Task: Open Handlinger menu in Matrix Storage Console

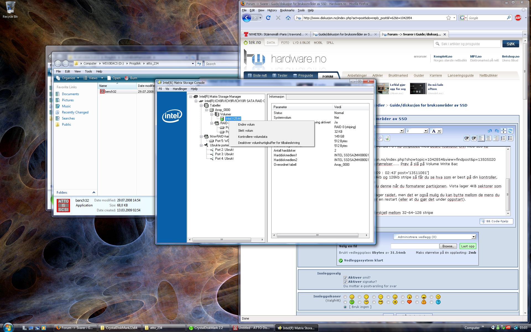Action: (x=180, y=89)
